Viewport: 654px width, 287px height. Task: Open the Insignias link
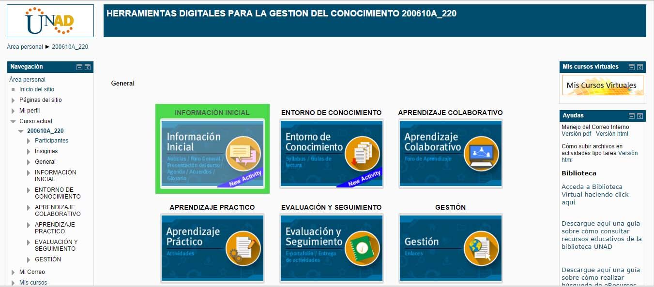(x=46, y=151)
